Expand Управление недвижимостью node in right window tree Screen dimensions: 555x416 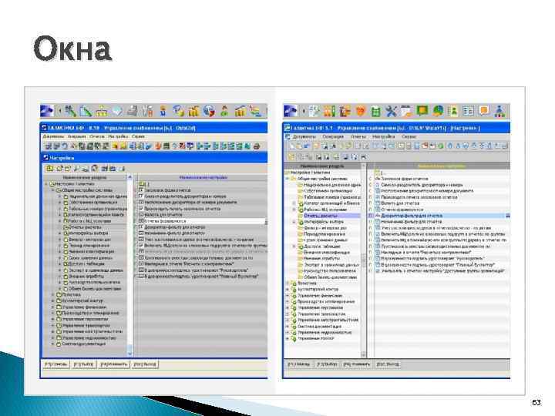pyautogui.click(x=288, y=333)
